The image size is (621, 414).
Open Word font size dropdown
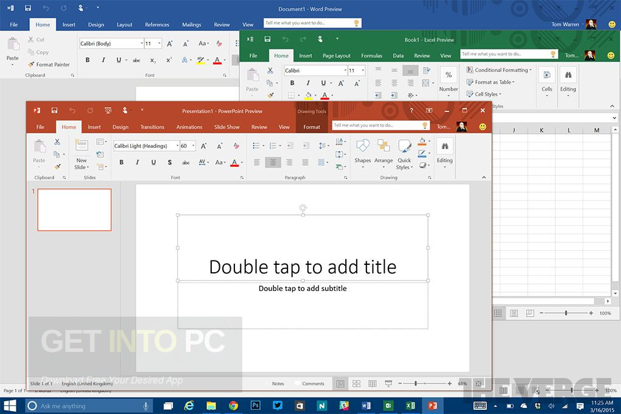click(160, 44)
